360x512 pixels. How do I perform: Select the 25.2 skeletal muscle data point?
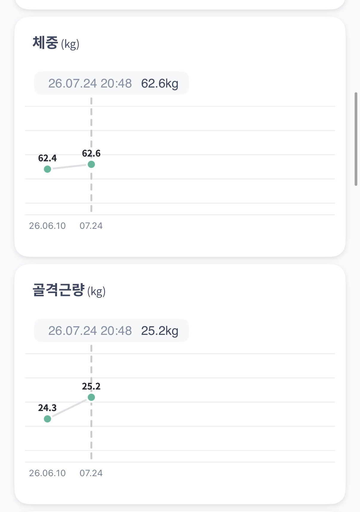pyautogui.click(x=91, y=397)
